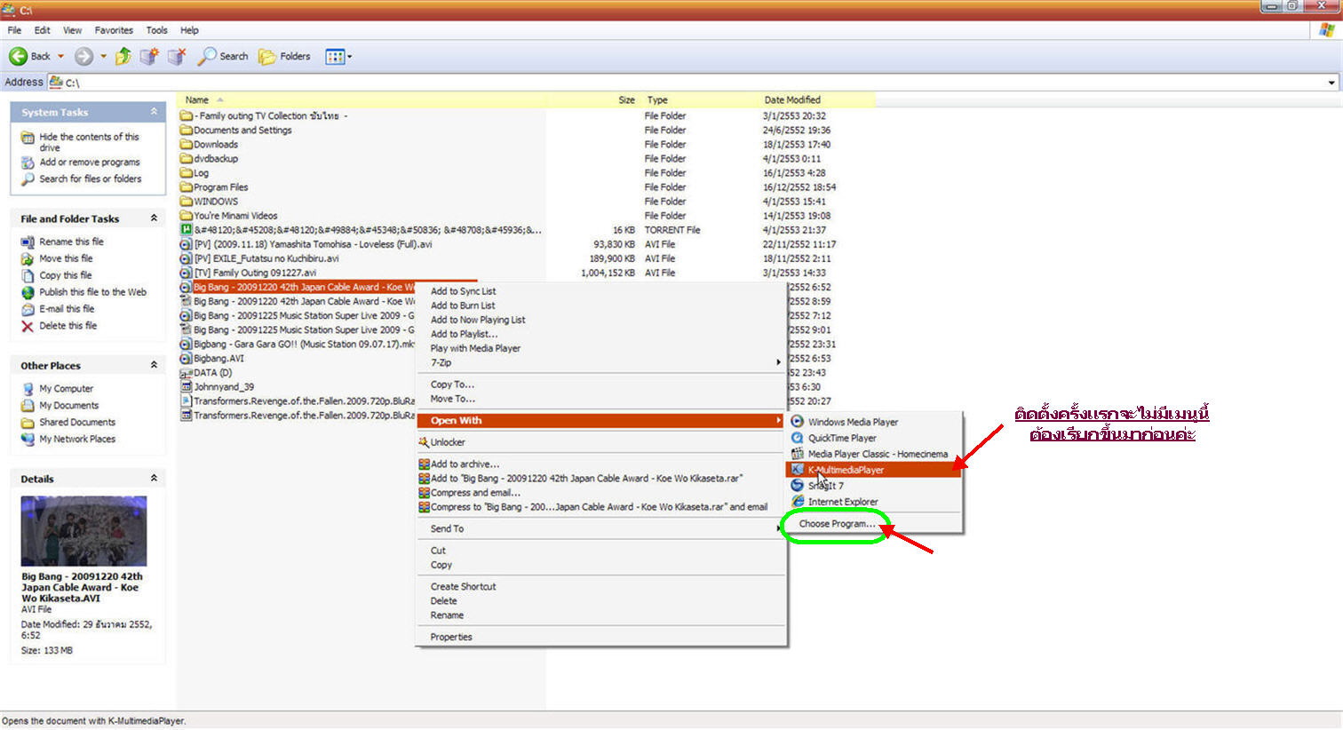Viewport: 1343px width, 730px height.
Task: Collapse the File and Folder Tasks panel
Action: click(x=154, y=218)
